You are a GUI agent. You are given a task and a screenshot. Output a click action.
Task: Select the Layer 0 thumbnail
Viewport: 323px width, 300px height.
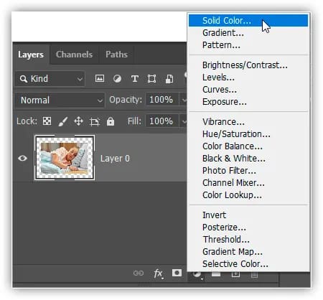(65, 157)
